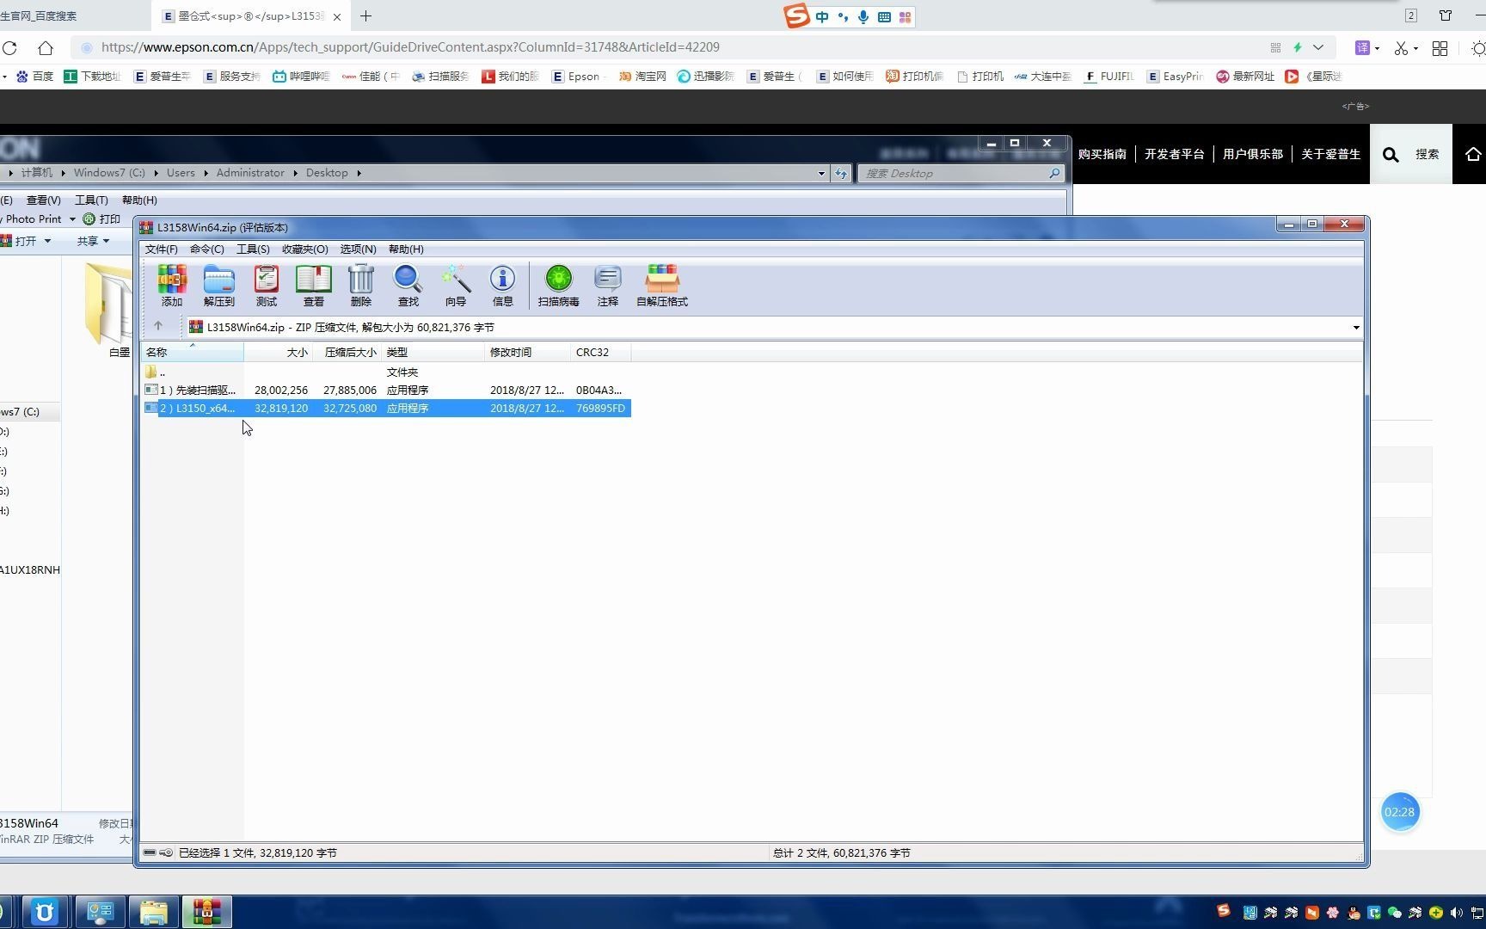Click the 02:28 round timer button
Viewport: 1486px width, 929px height.
click(1399, 812)
